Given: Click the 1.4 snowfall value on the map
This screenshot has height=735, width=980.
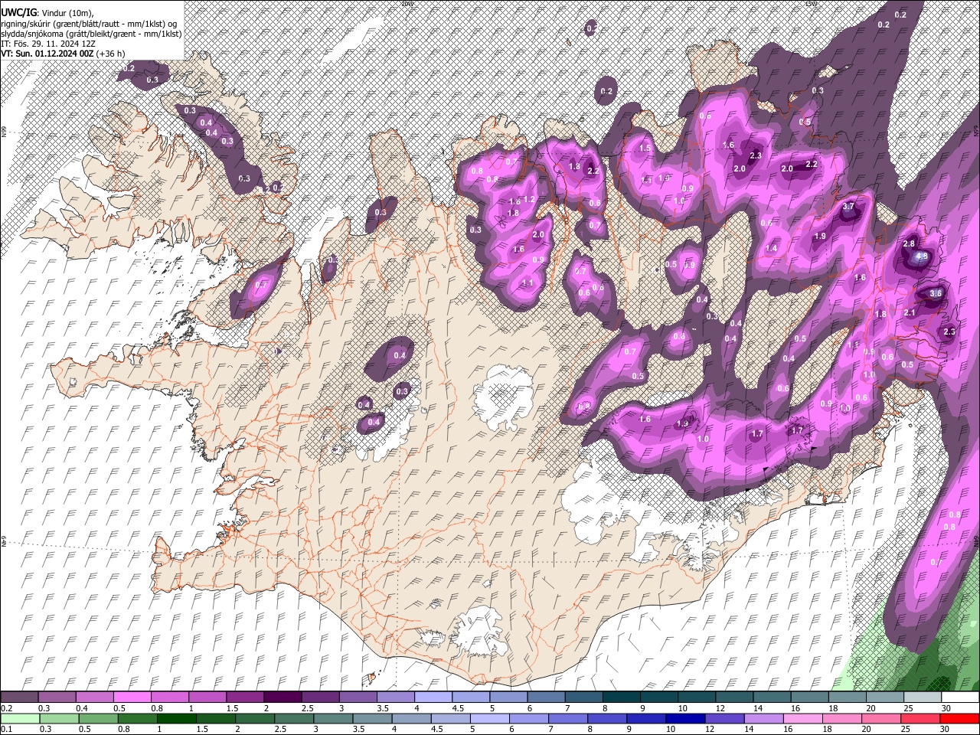Looking at the screenshot, I should click(771, 248).
